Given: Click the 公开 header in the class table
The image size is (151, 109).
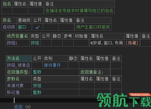Looking at the screenshot, I should click(37, 20).
